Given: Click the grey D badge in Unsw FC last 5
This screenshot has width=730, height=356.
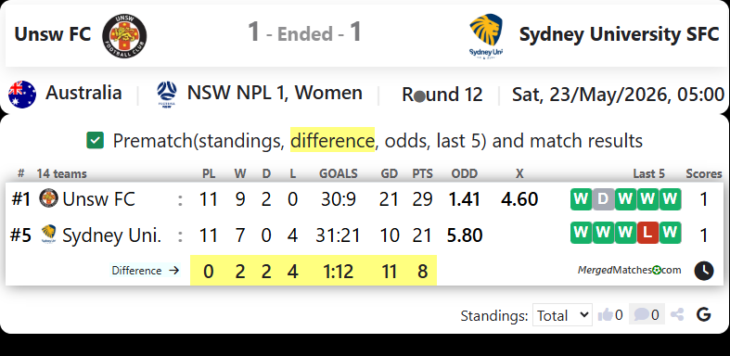Looking at the screenshot, I should click(603, 199).
